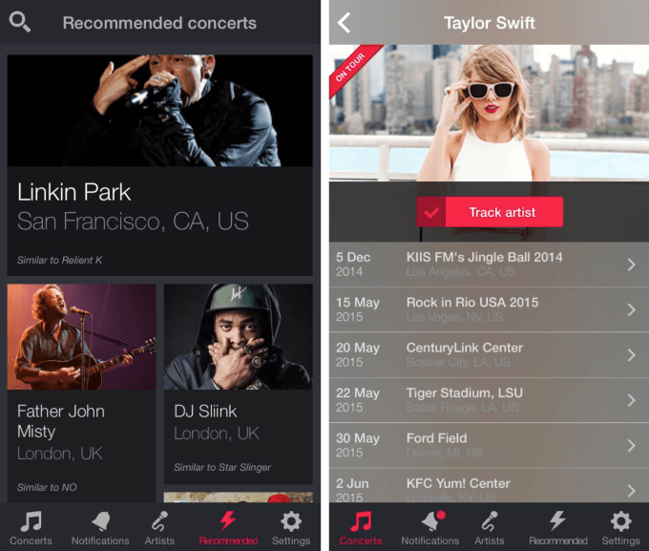Viewport: 649px width, 551px height.
Task: Select the red Recommended lightning icon
Action: (228, 520)
